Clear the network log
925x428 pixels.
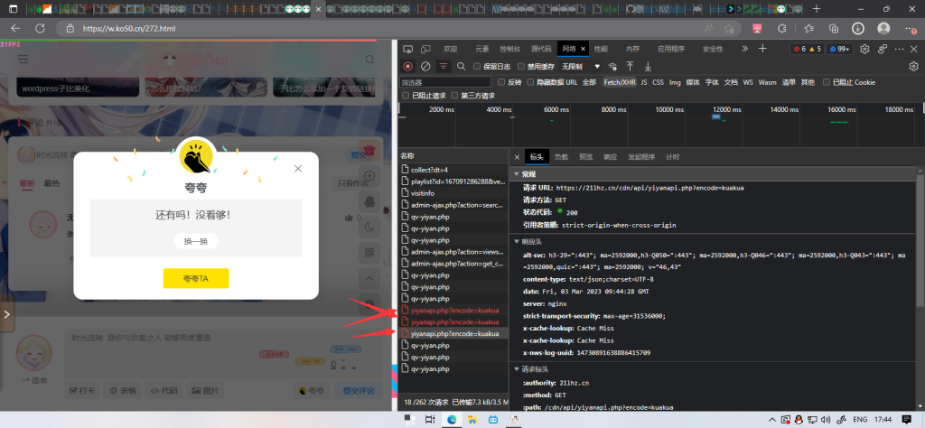tap(425, 66)
